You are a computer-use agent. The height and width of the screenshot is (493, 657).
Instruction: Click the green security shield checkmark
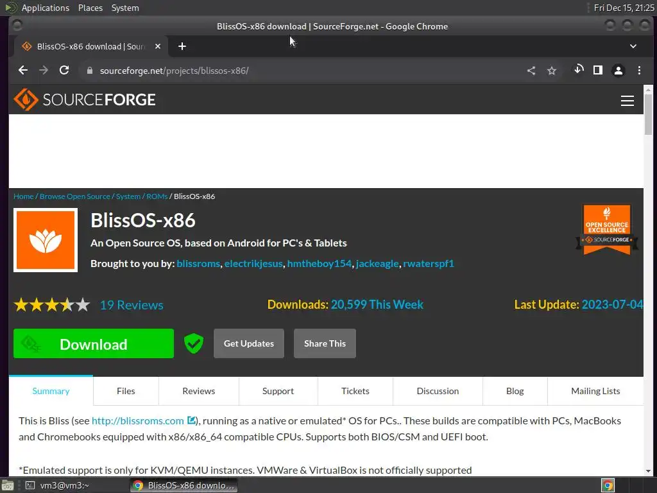coord(194,343)
